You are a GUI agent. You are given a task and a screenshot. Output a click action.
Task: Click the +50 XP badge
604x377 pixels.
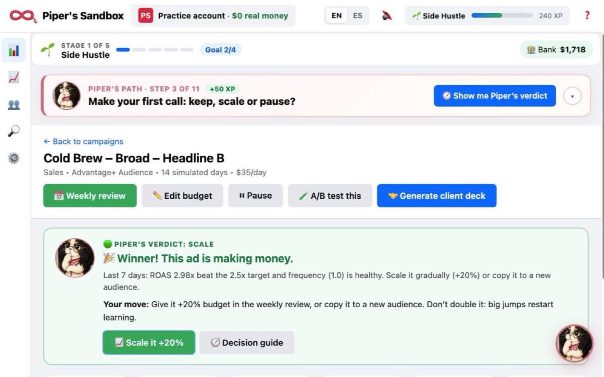coord(222,89)
